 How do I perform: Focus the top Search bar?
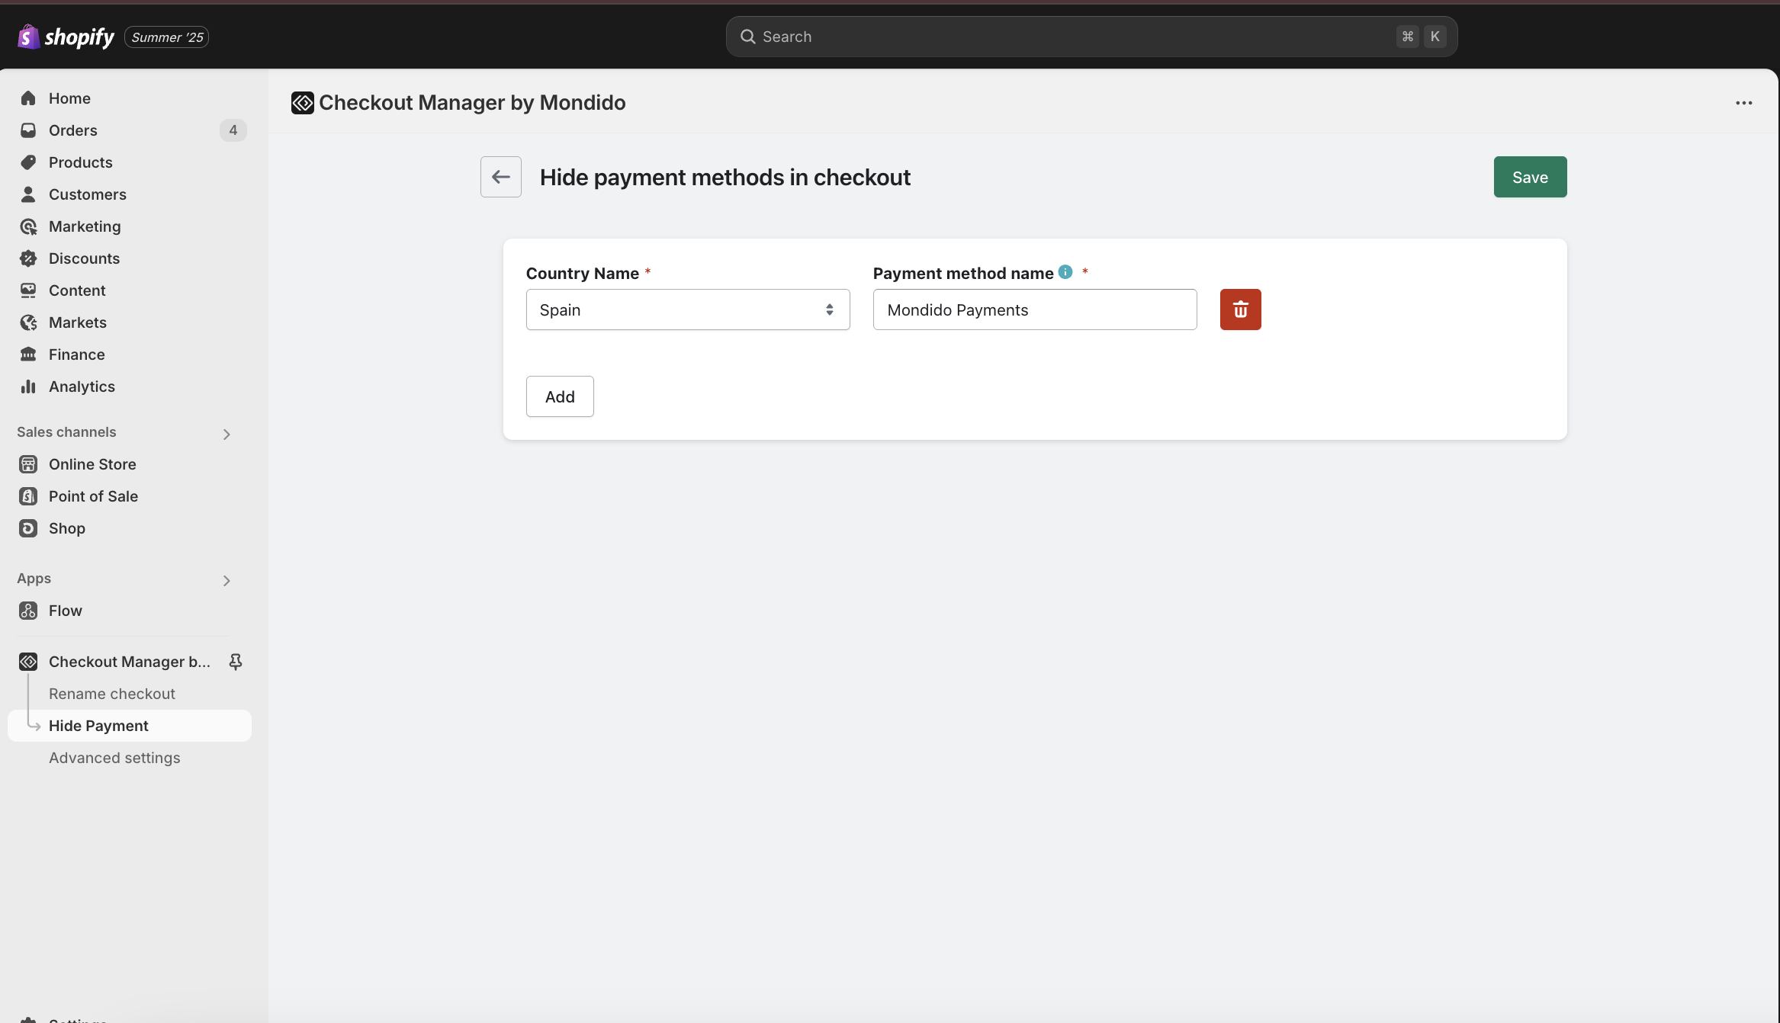[1091, 37]
